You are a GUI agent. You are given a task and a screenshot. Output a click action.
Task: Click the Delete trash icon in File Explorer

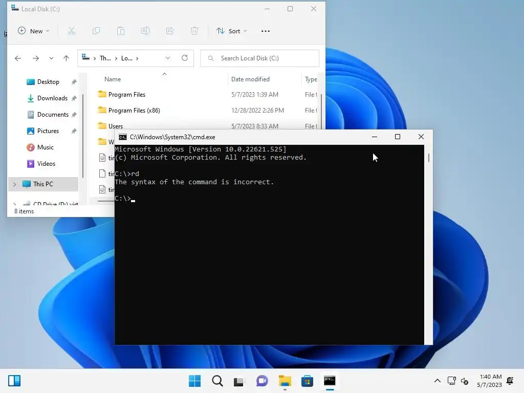[194, 31]
